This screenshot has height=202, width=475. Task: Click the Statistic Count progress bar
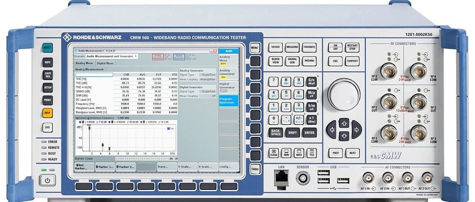pos(146,159)
